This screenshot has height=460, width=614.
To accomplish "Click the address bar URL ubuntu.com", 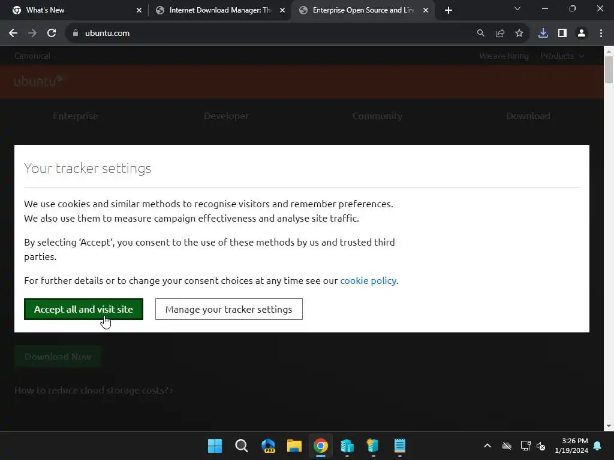I will pos(107,34).
